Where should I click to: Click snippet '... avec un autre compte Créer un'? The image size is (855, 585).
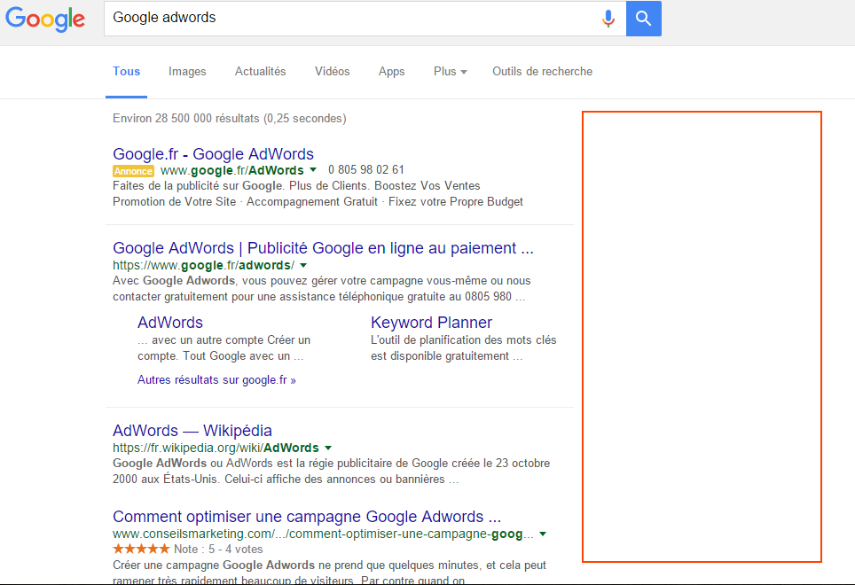point(224,339)
